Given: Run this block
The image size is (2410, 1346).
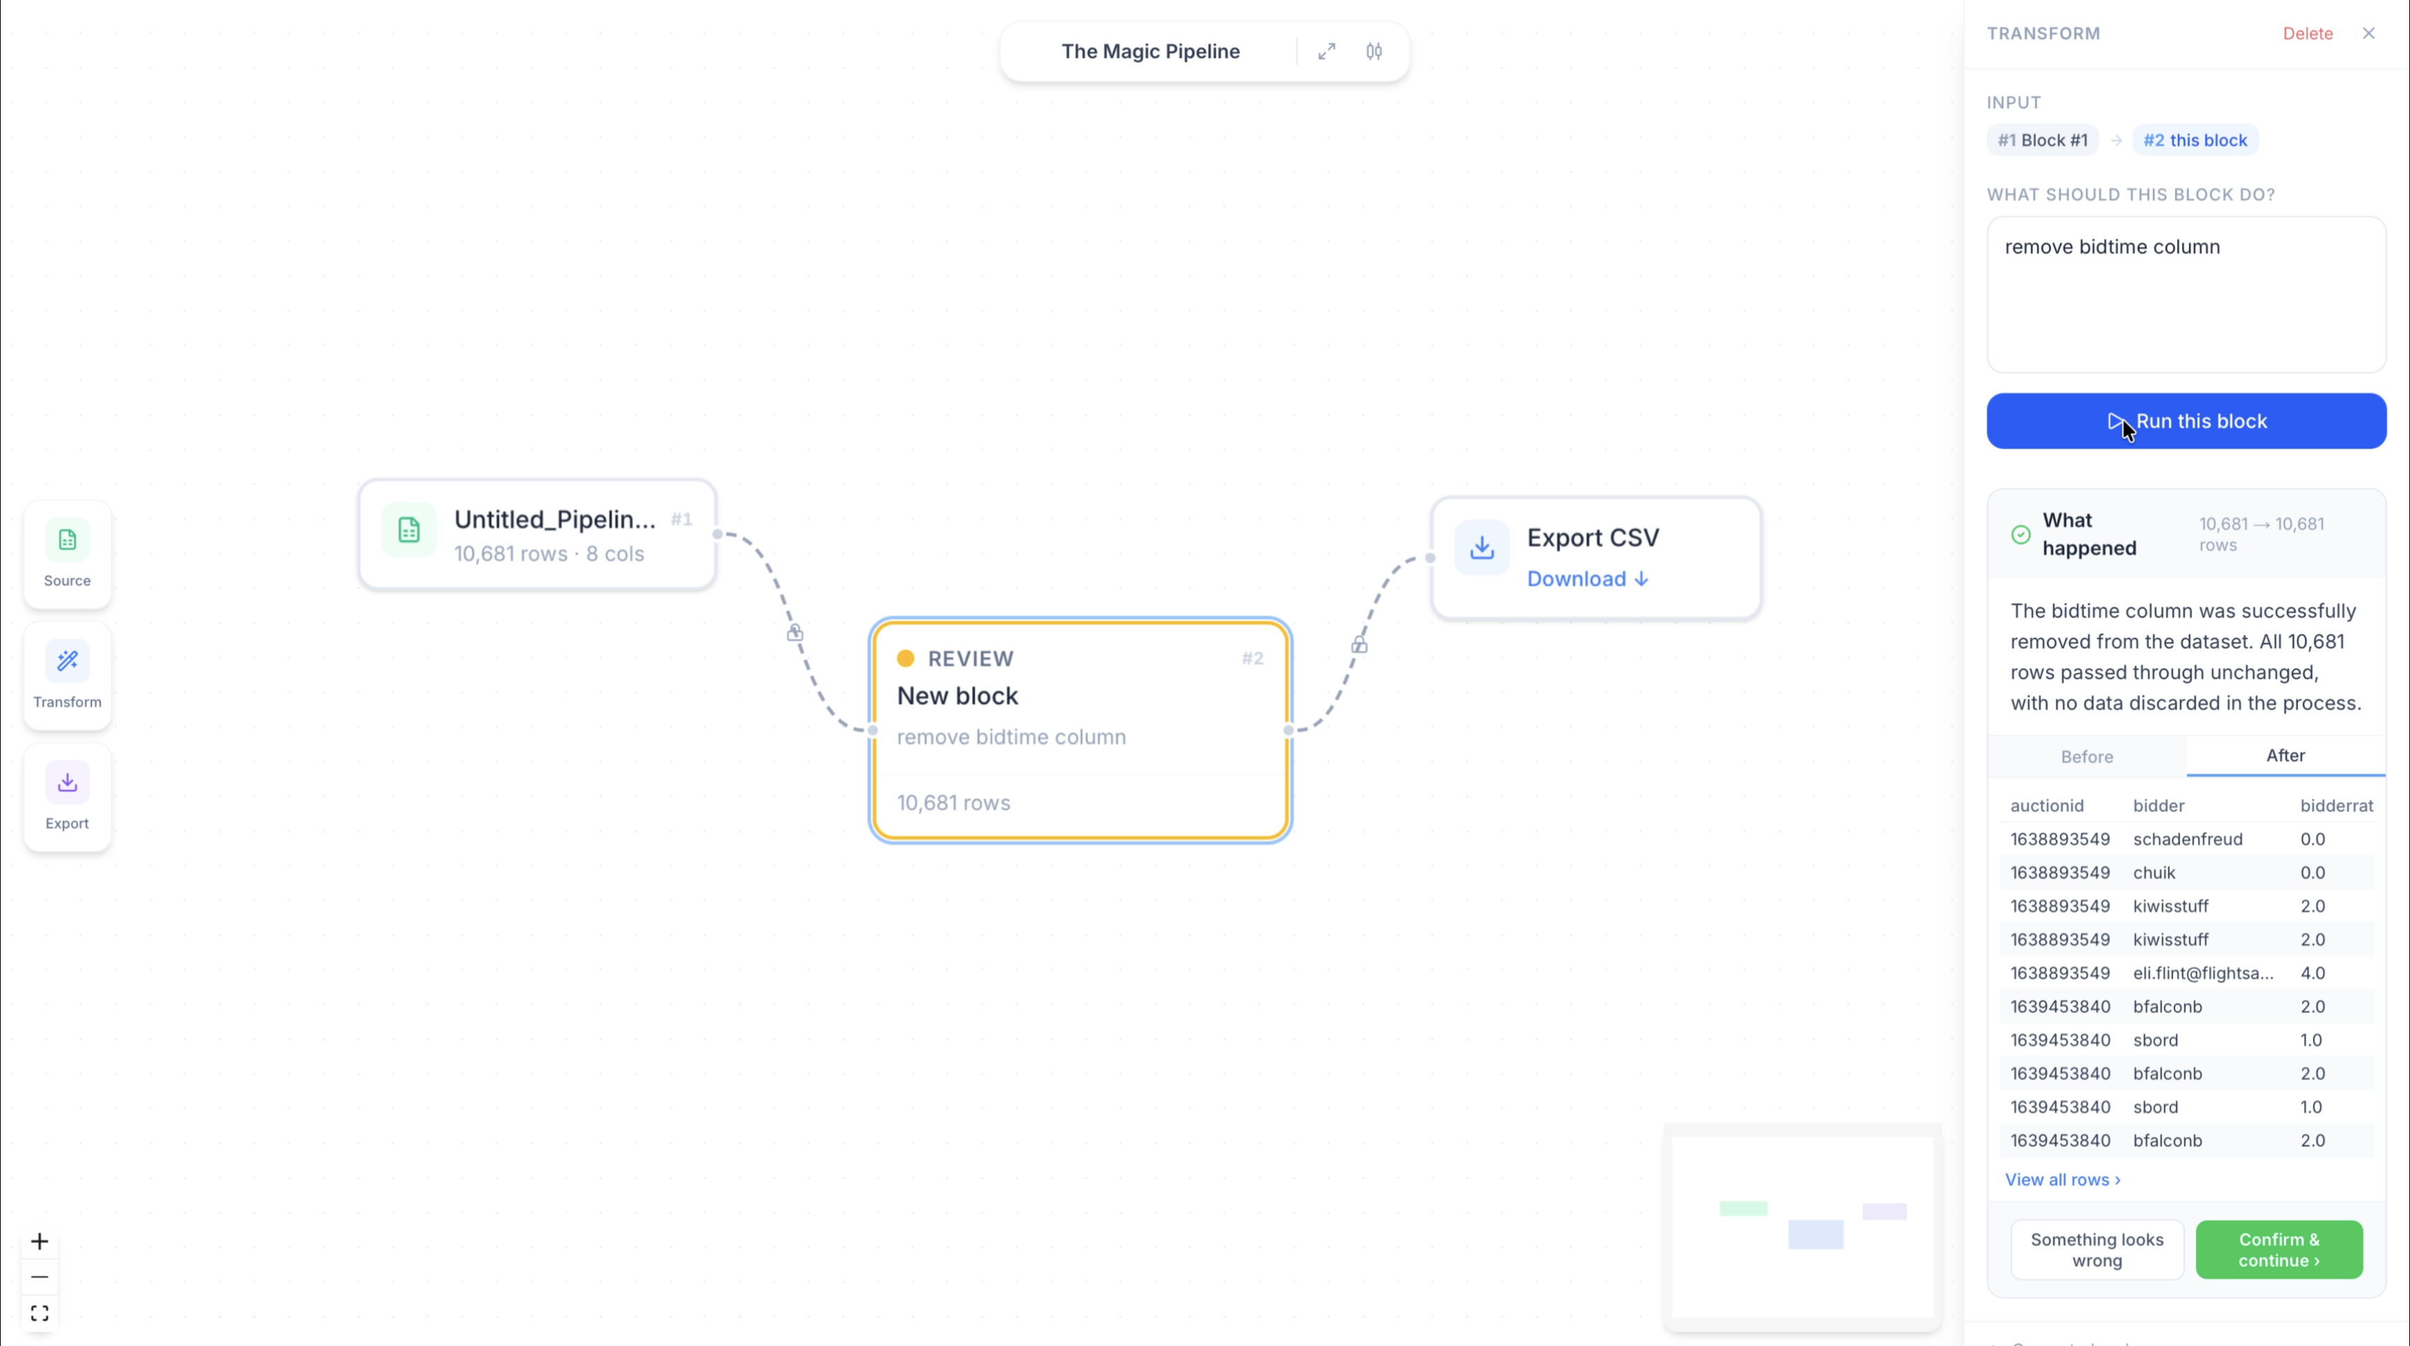Looking at the screenshot, I should [2185, 421].
